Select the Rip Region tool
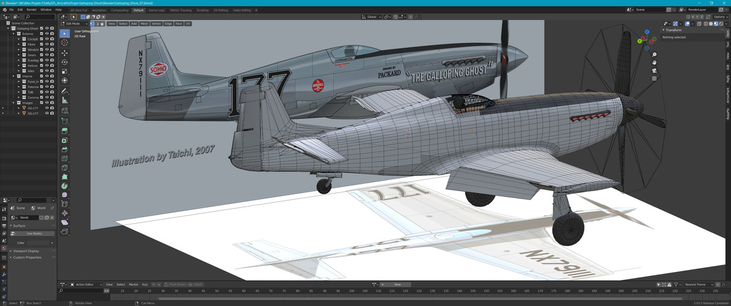The image size is (731, 306). pos(65,231)
